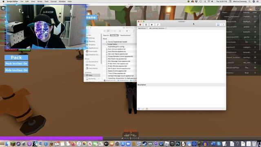Open the Window menu

tap(62, 1)
